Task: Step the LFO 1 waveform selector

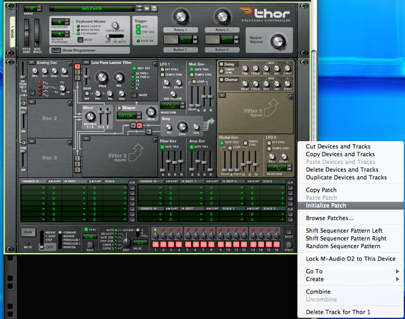Action: pos(183,105)
